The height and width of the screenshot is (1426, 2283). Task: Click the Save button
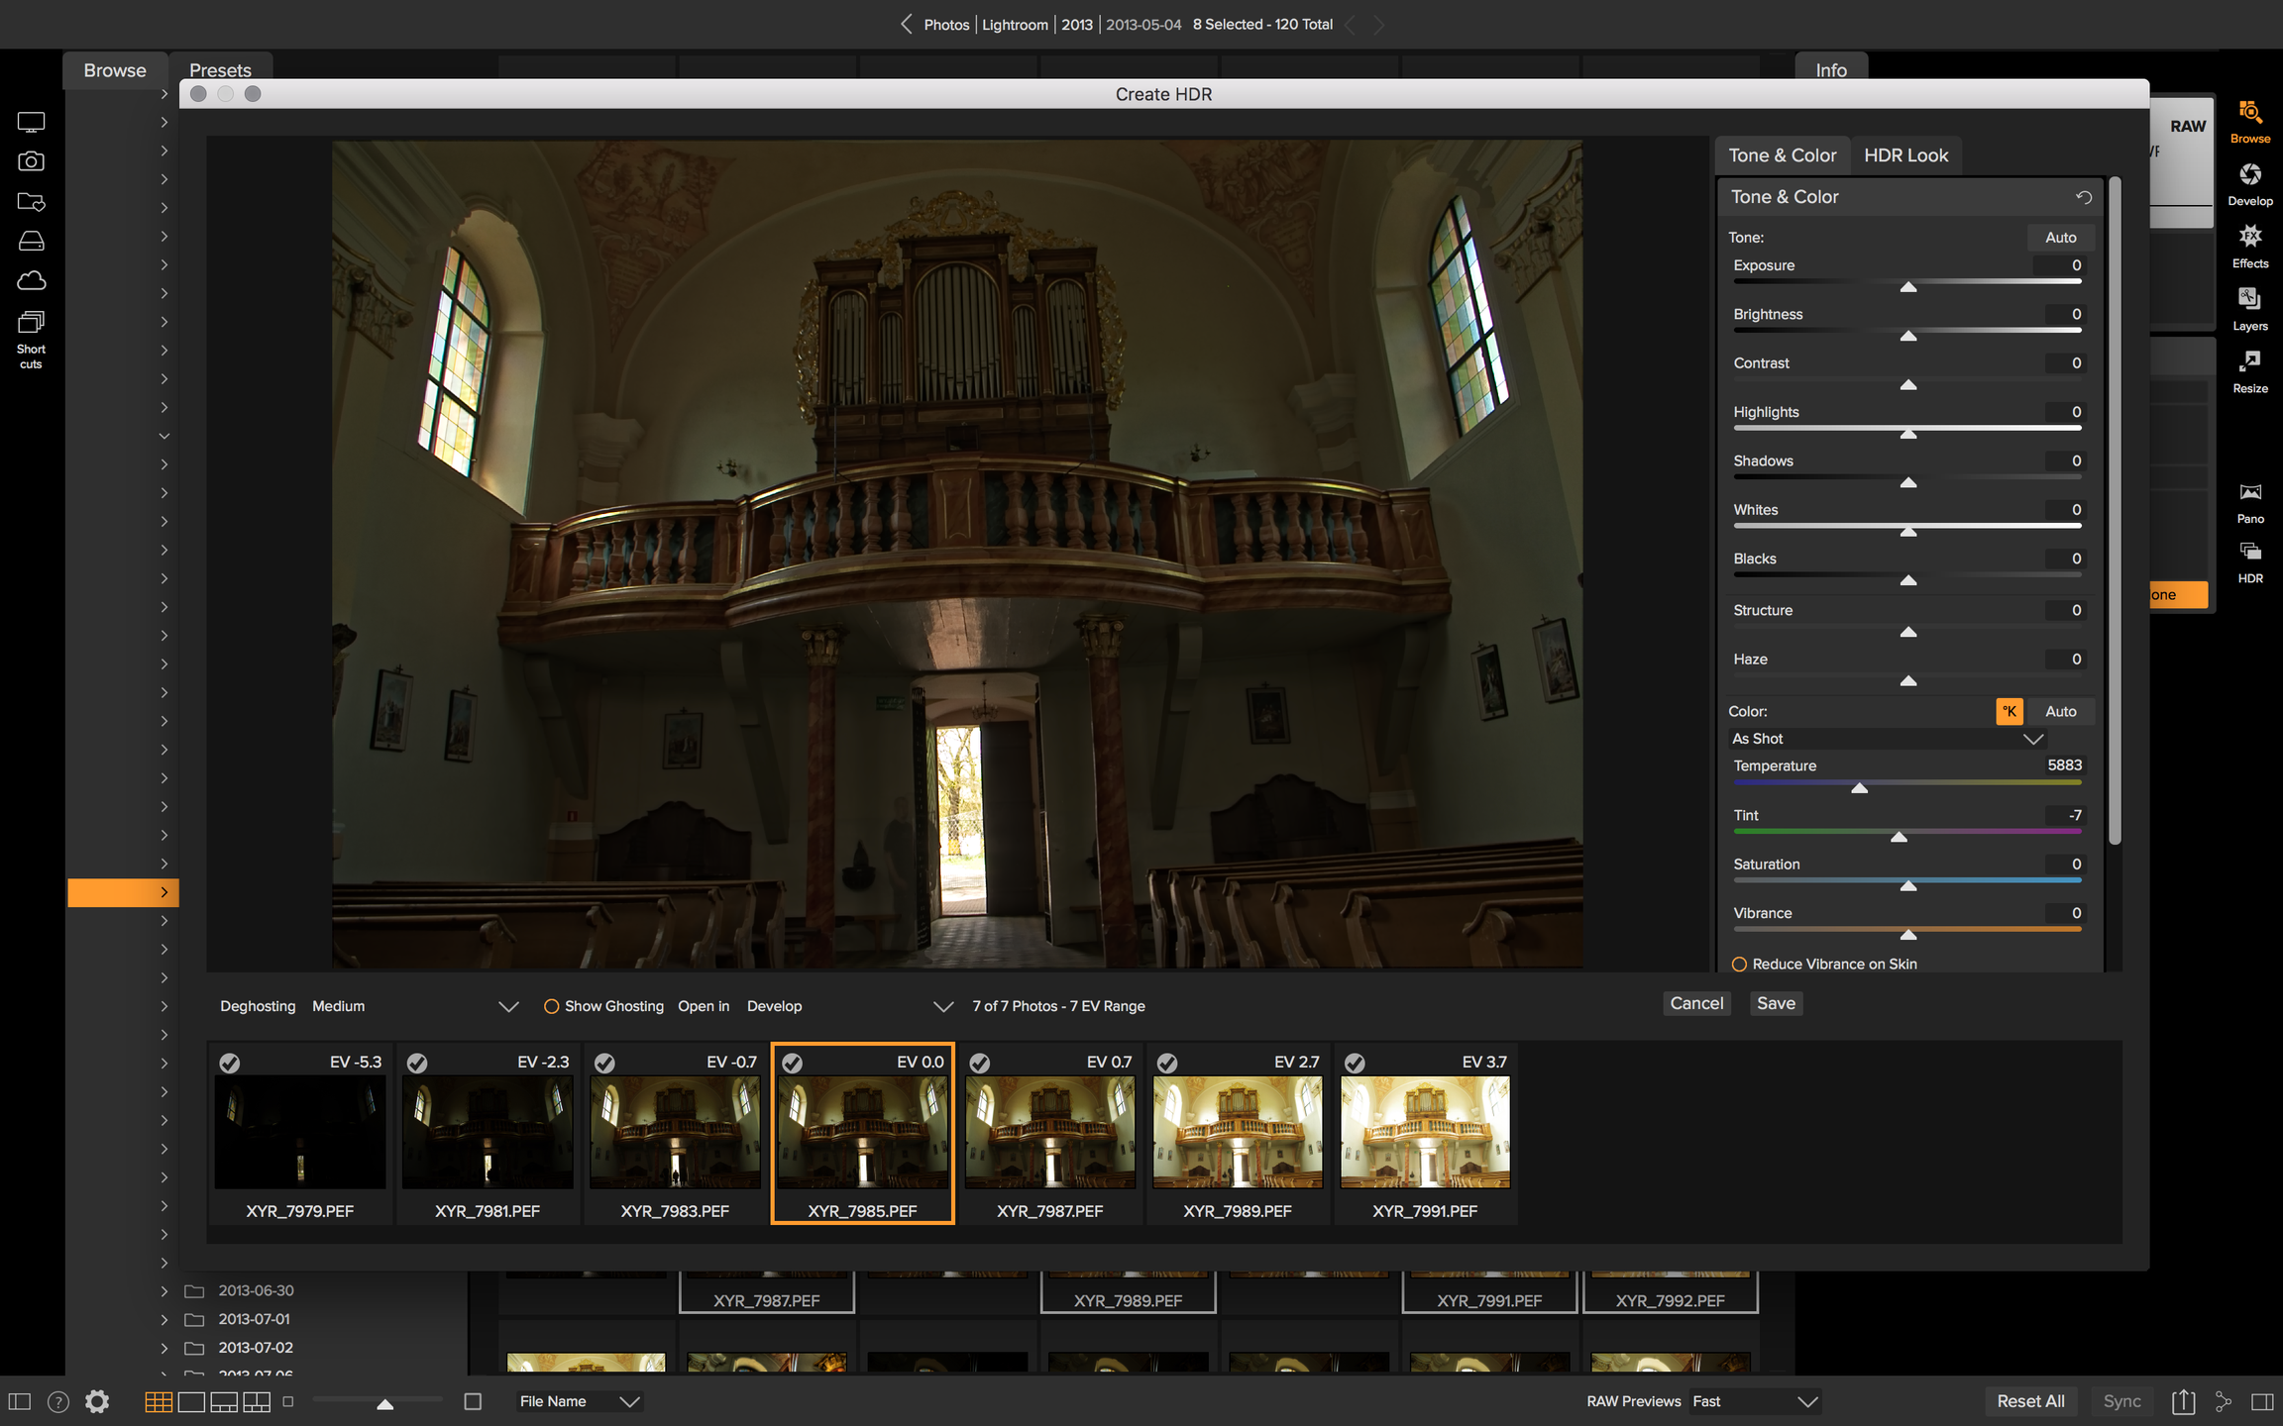coord(1775,1003)
